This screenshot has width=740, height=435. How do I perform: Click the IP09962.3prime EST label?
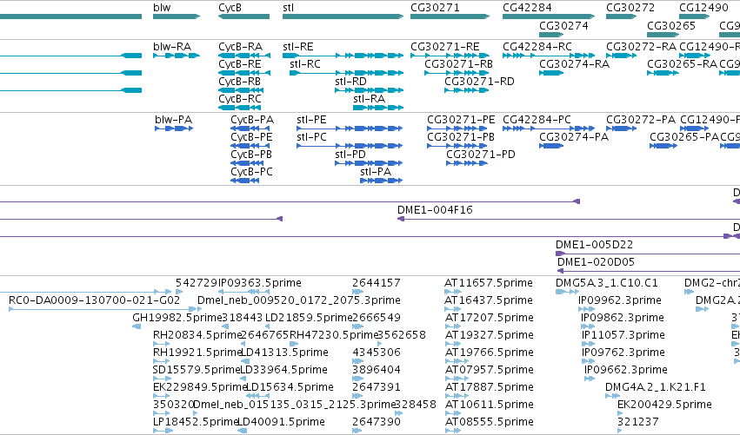(x=620, y=300)
